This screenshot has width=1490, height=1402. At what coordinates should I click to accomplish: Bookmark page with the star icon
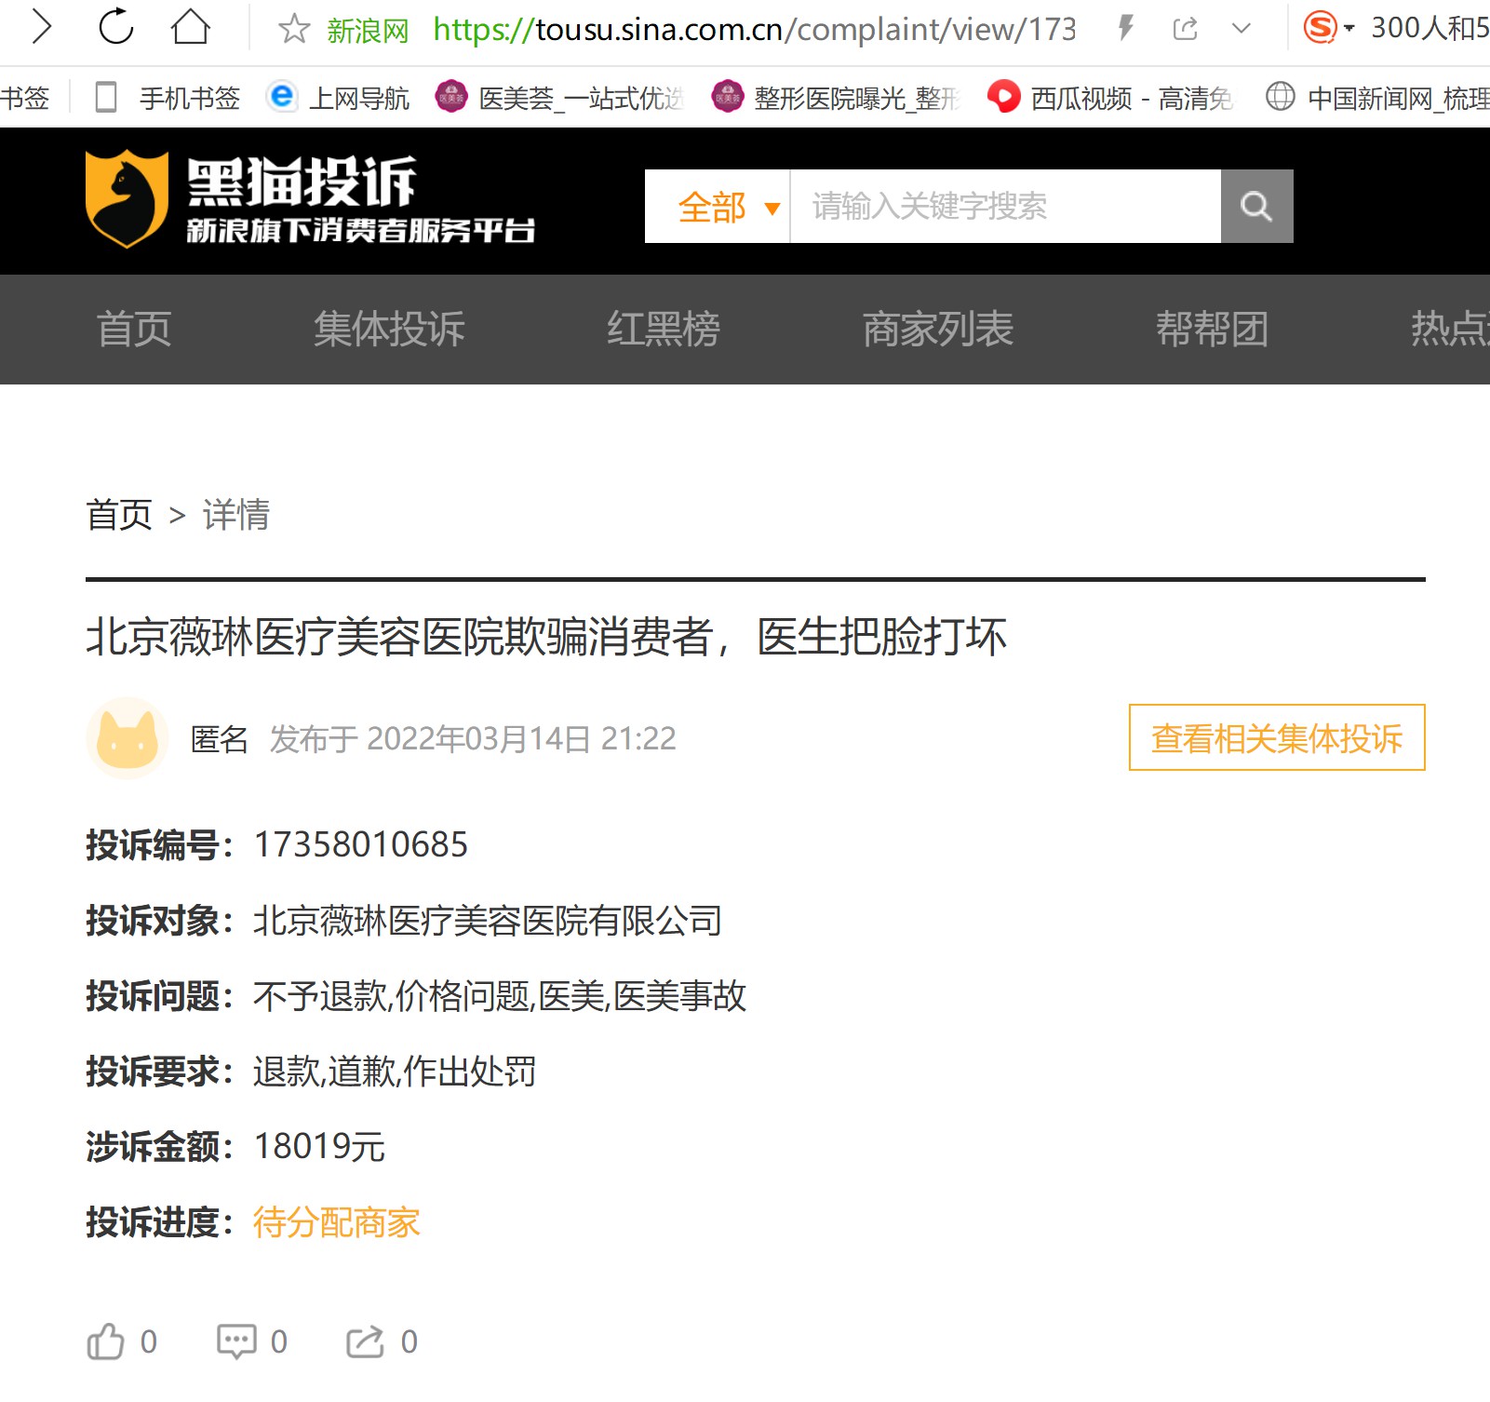294,29
